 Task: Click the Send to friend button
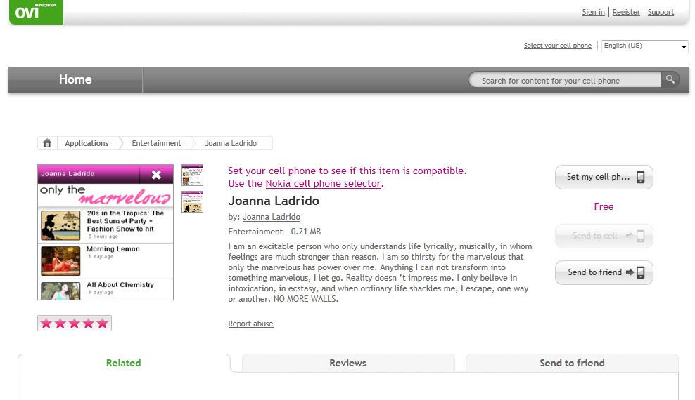(604, 272)
